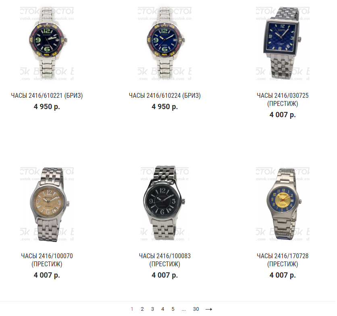Open watch 2416/610224 (БРИЗ) blue dial image

coord(164,44)
